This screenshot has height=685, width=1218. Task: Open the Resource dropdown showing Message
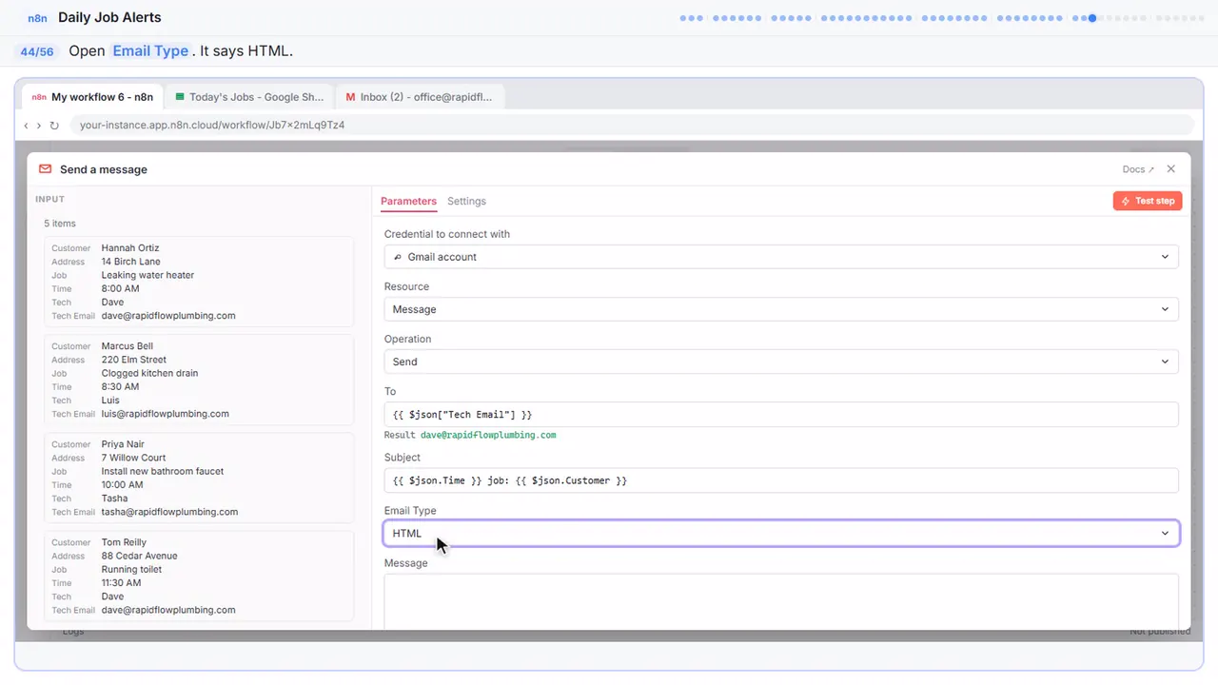(781, 309)
